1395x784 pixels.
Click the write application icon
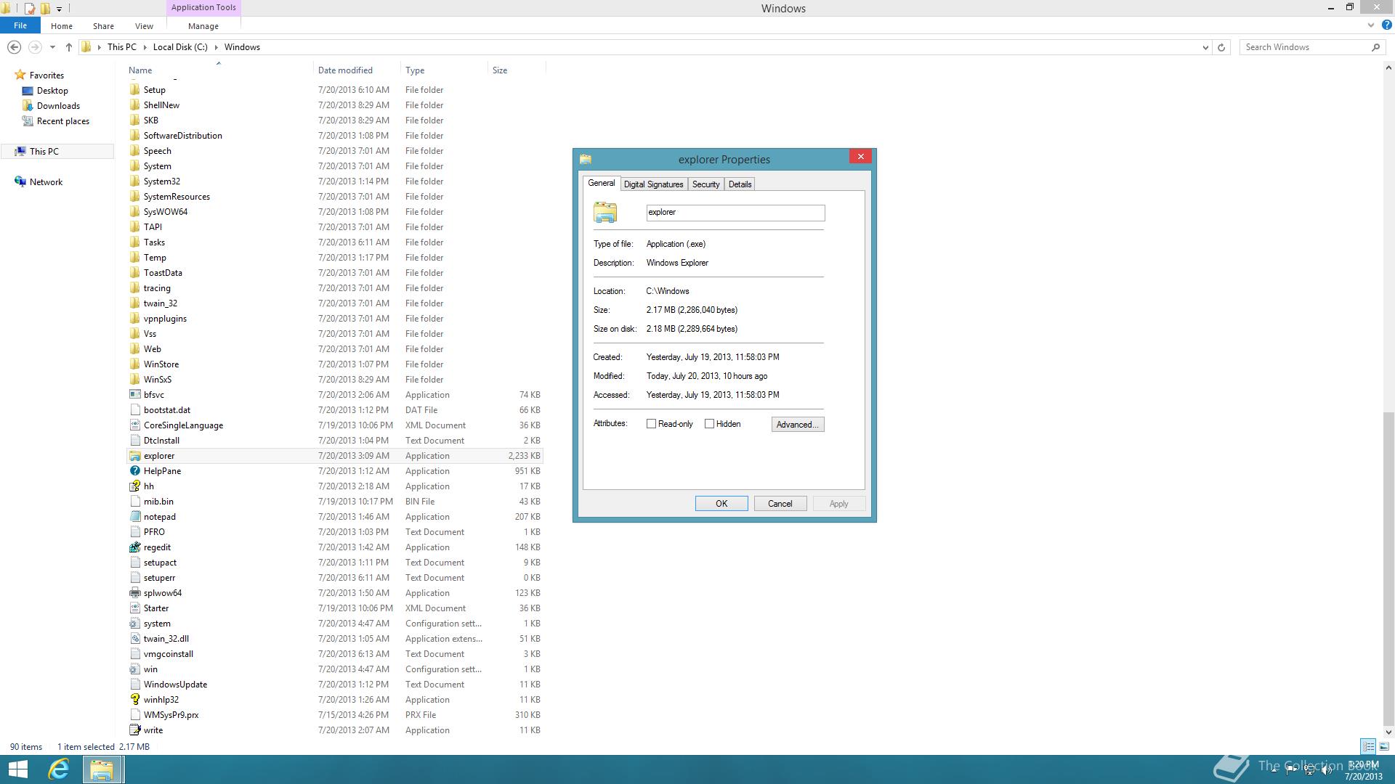pyautogui.click(x=134, y=730)
